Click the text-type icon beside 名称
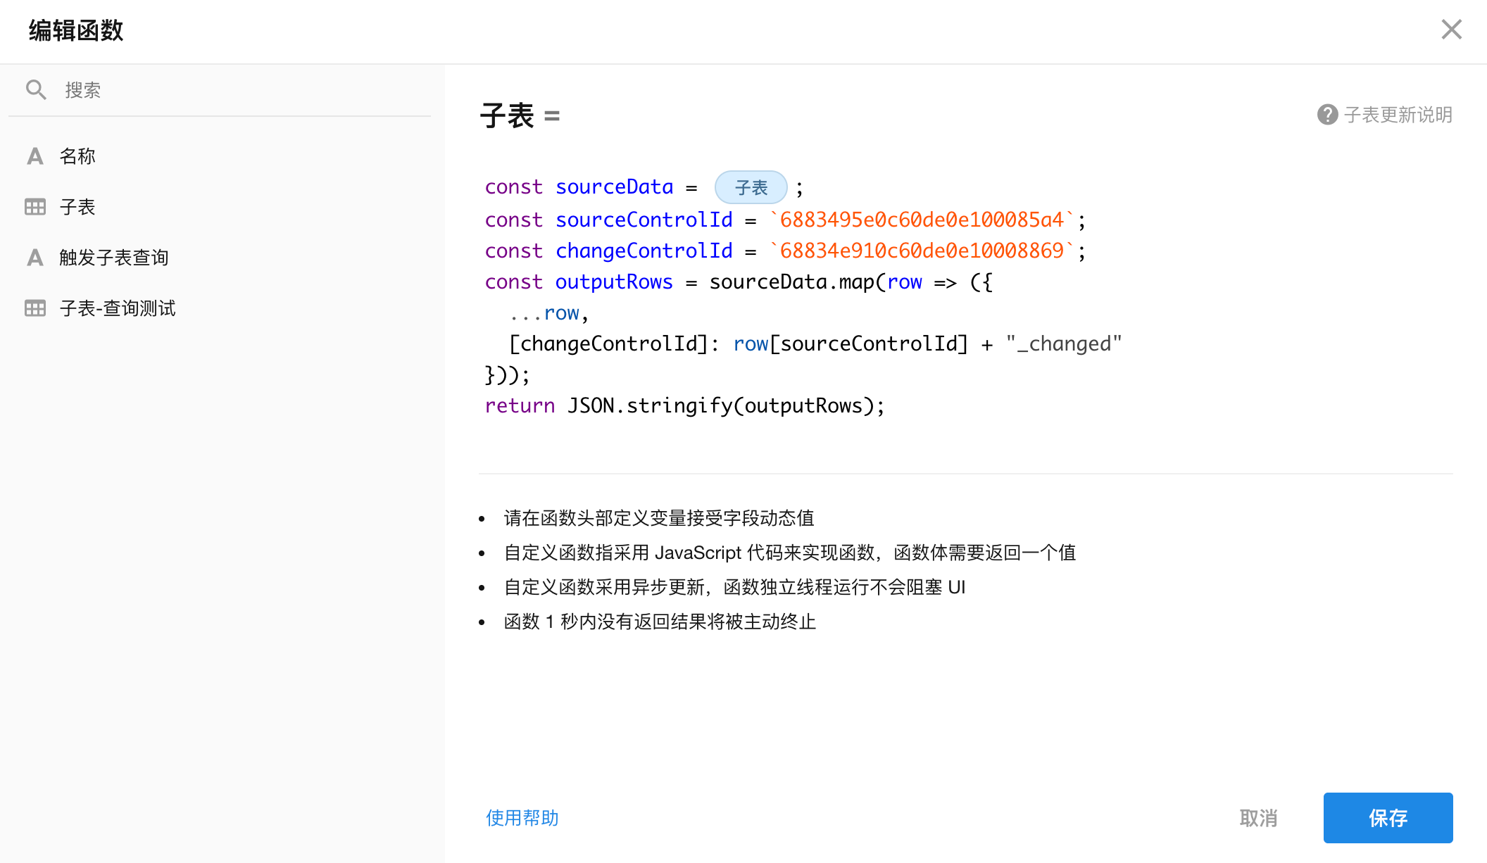This screenshot has width=1487, height=863. [35, 156]
